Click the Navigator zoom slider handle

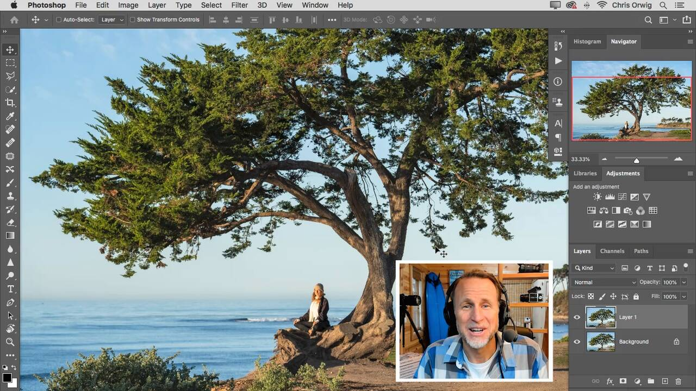(x=636, y=160)
